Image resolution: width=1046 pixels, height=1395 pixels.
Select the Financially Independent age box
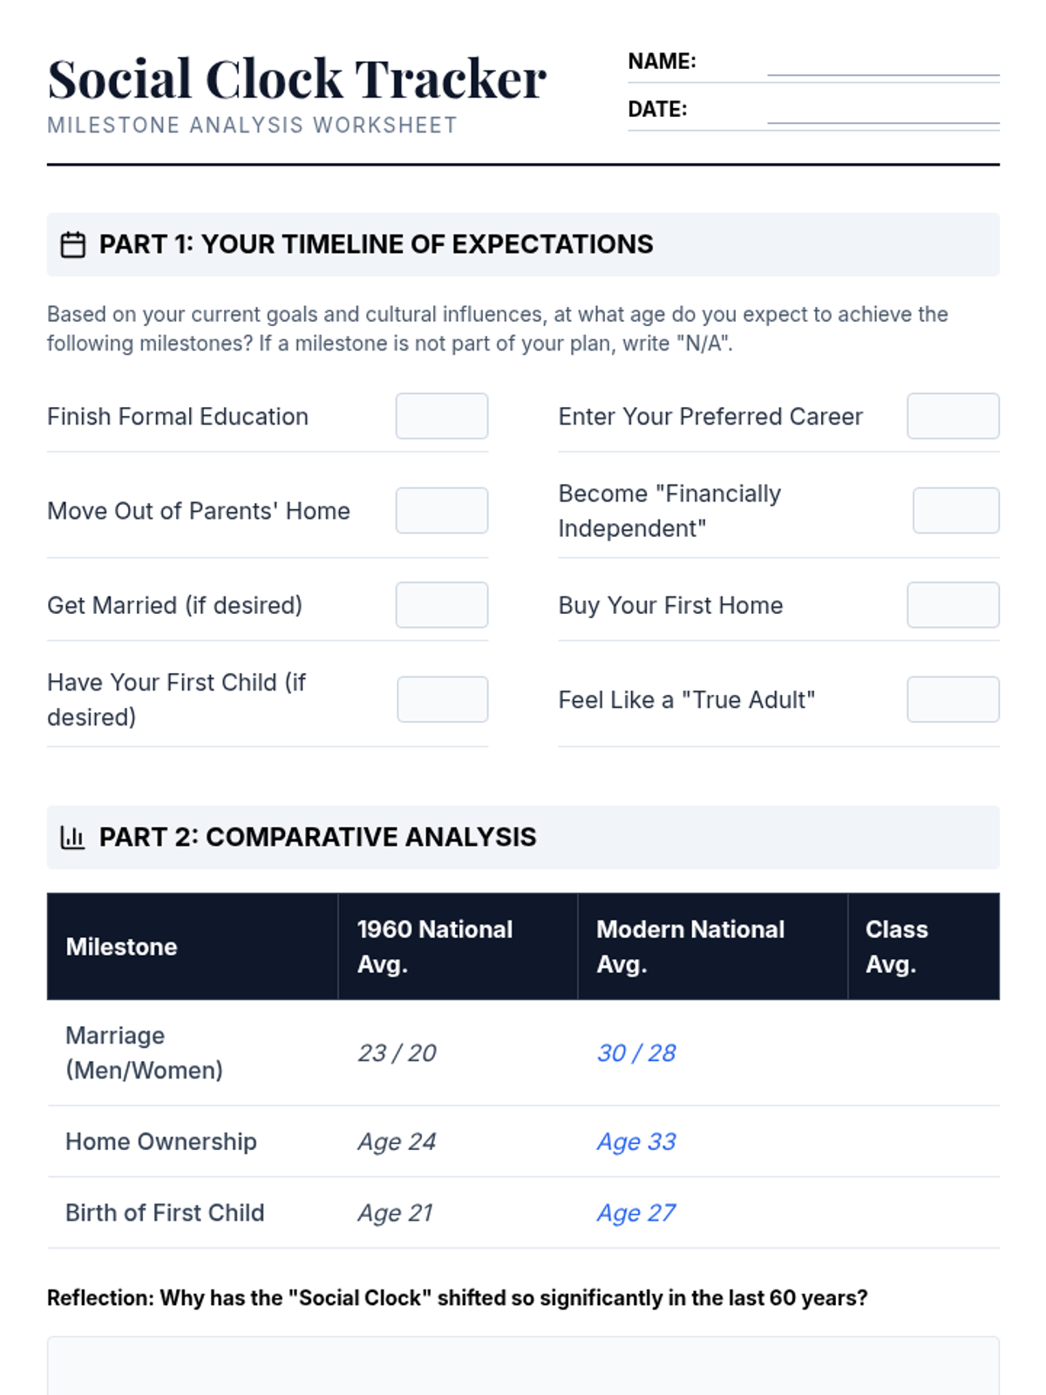click(x=956, y=510)
